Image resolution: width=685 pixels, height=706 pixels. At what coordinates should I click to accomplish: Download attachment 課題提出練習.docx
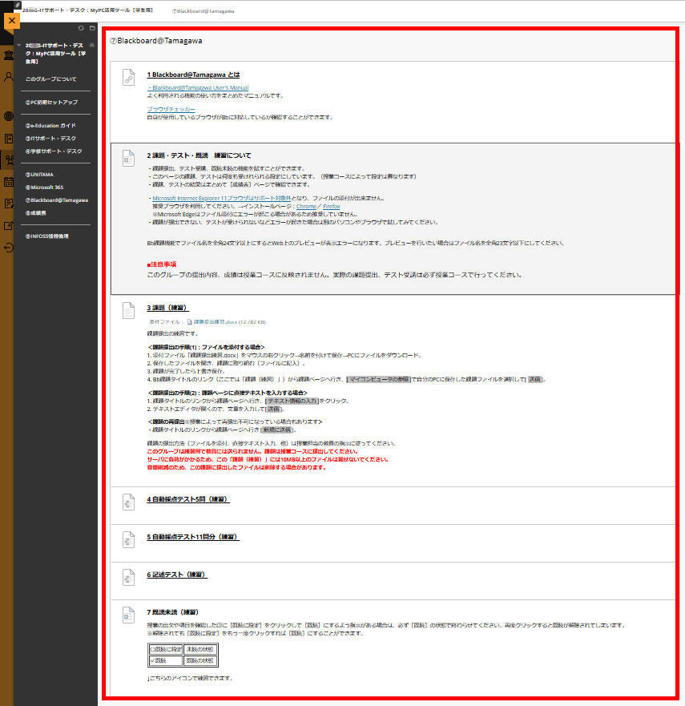click(216, 322)
